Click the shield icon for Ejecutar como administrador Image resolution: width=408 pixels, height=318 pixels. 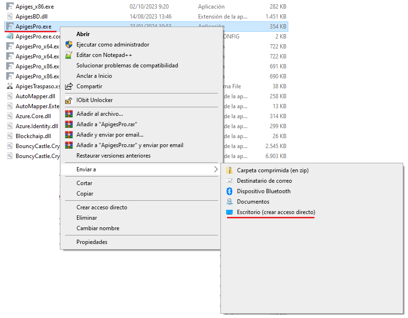coord(69,45)
